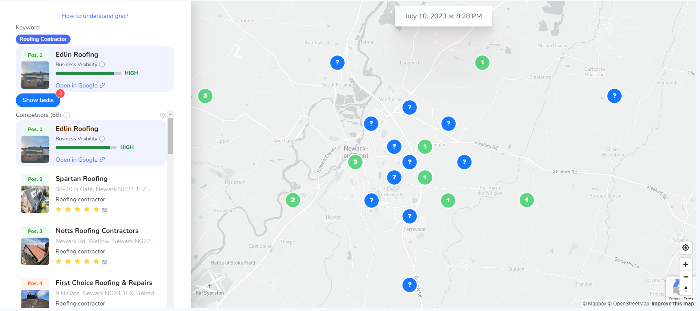Image resolution: width=700 pixels, height=311 pixels.
Task: Zoom in with the map plus button
Action: (685, 264)
